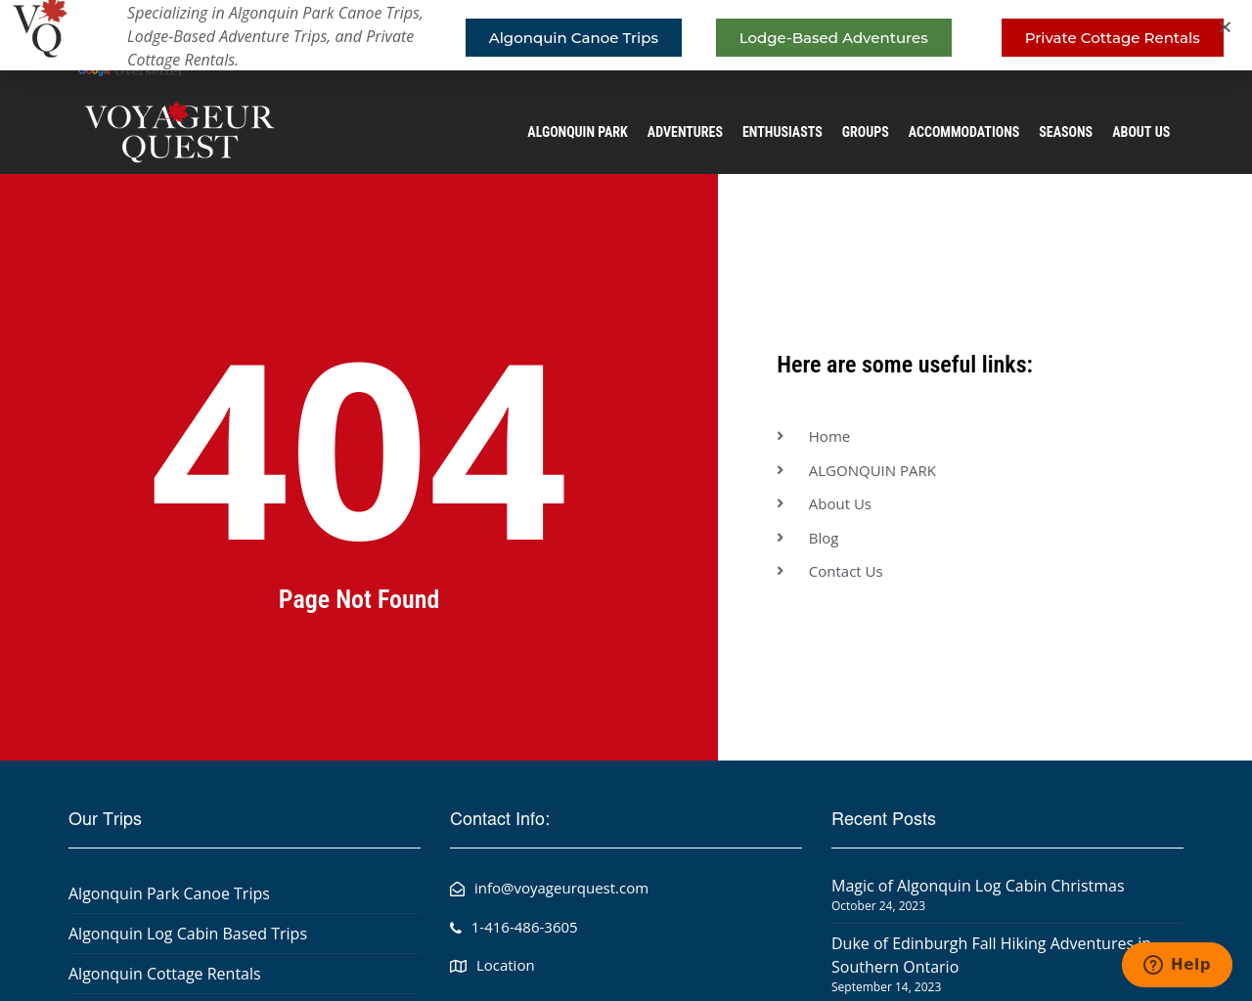Open Algonquin Cottage Rentals footer link
1252x1001 pixels.
[x=164, y=974]
